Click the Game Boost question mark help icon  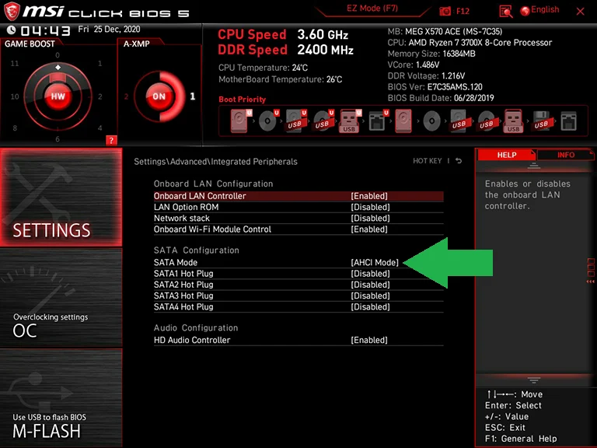click(x=111, y=140)
